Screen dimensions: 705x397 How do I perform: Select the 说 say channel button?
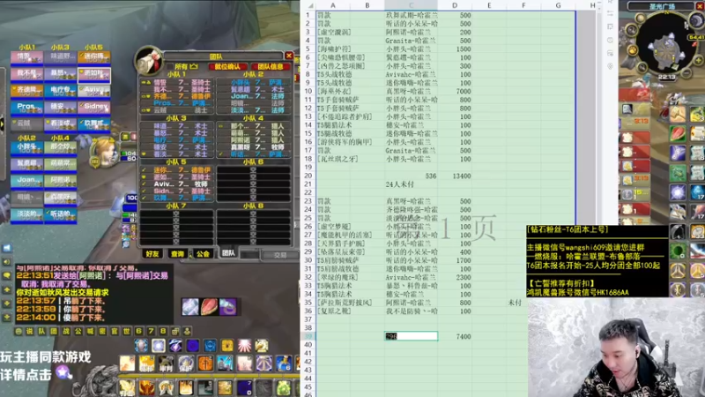click(30, 332)
